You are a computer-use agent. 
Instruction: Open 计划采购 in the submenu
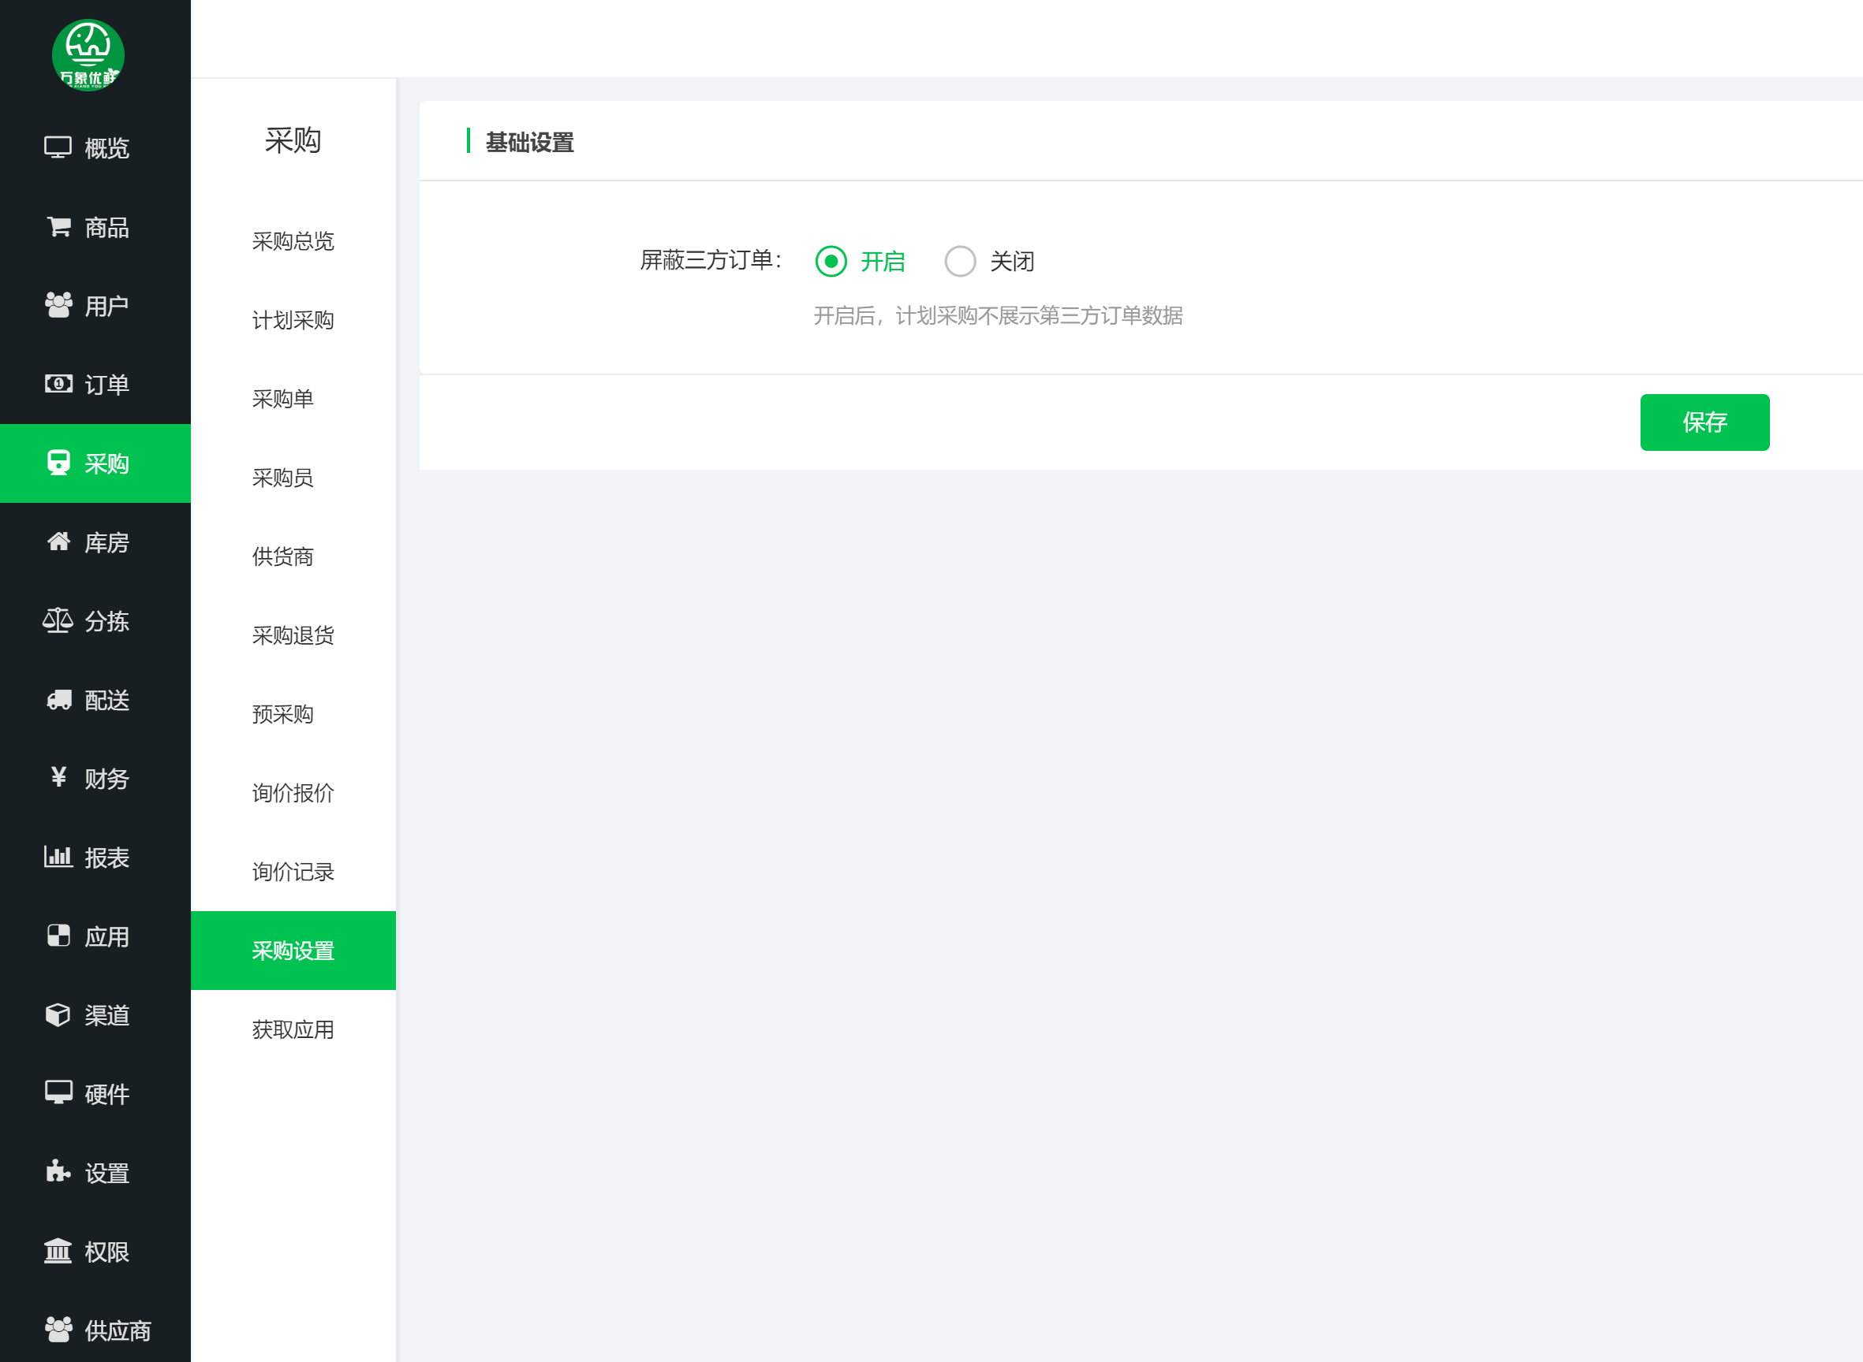coord(293,320)
